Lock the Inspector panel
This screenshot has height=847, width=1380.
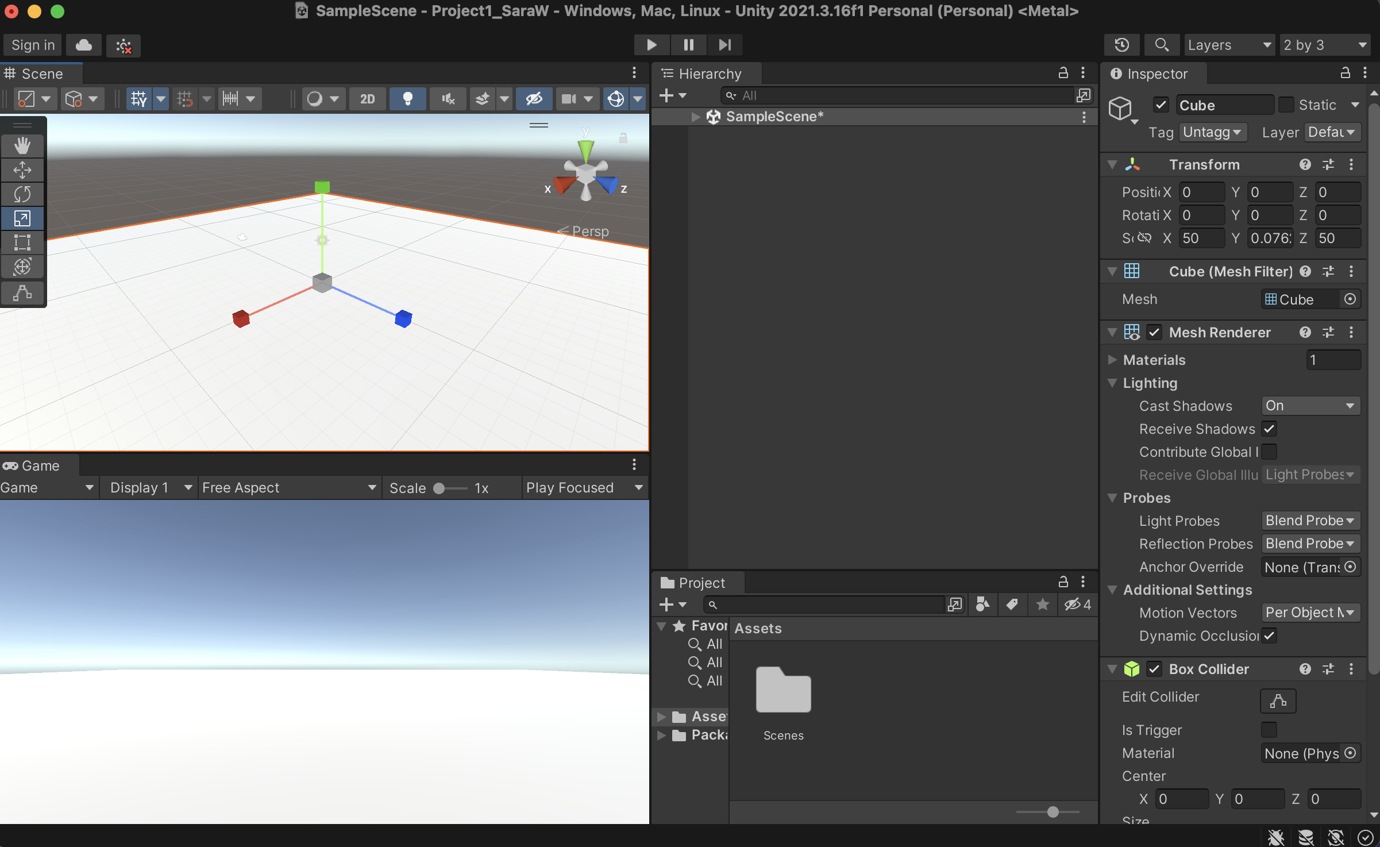pyautogui.click(x=1346, y=73)
